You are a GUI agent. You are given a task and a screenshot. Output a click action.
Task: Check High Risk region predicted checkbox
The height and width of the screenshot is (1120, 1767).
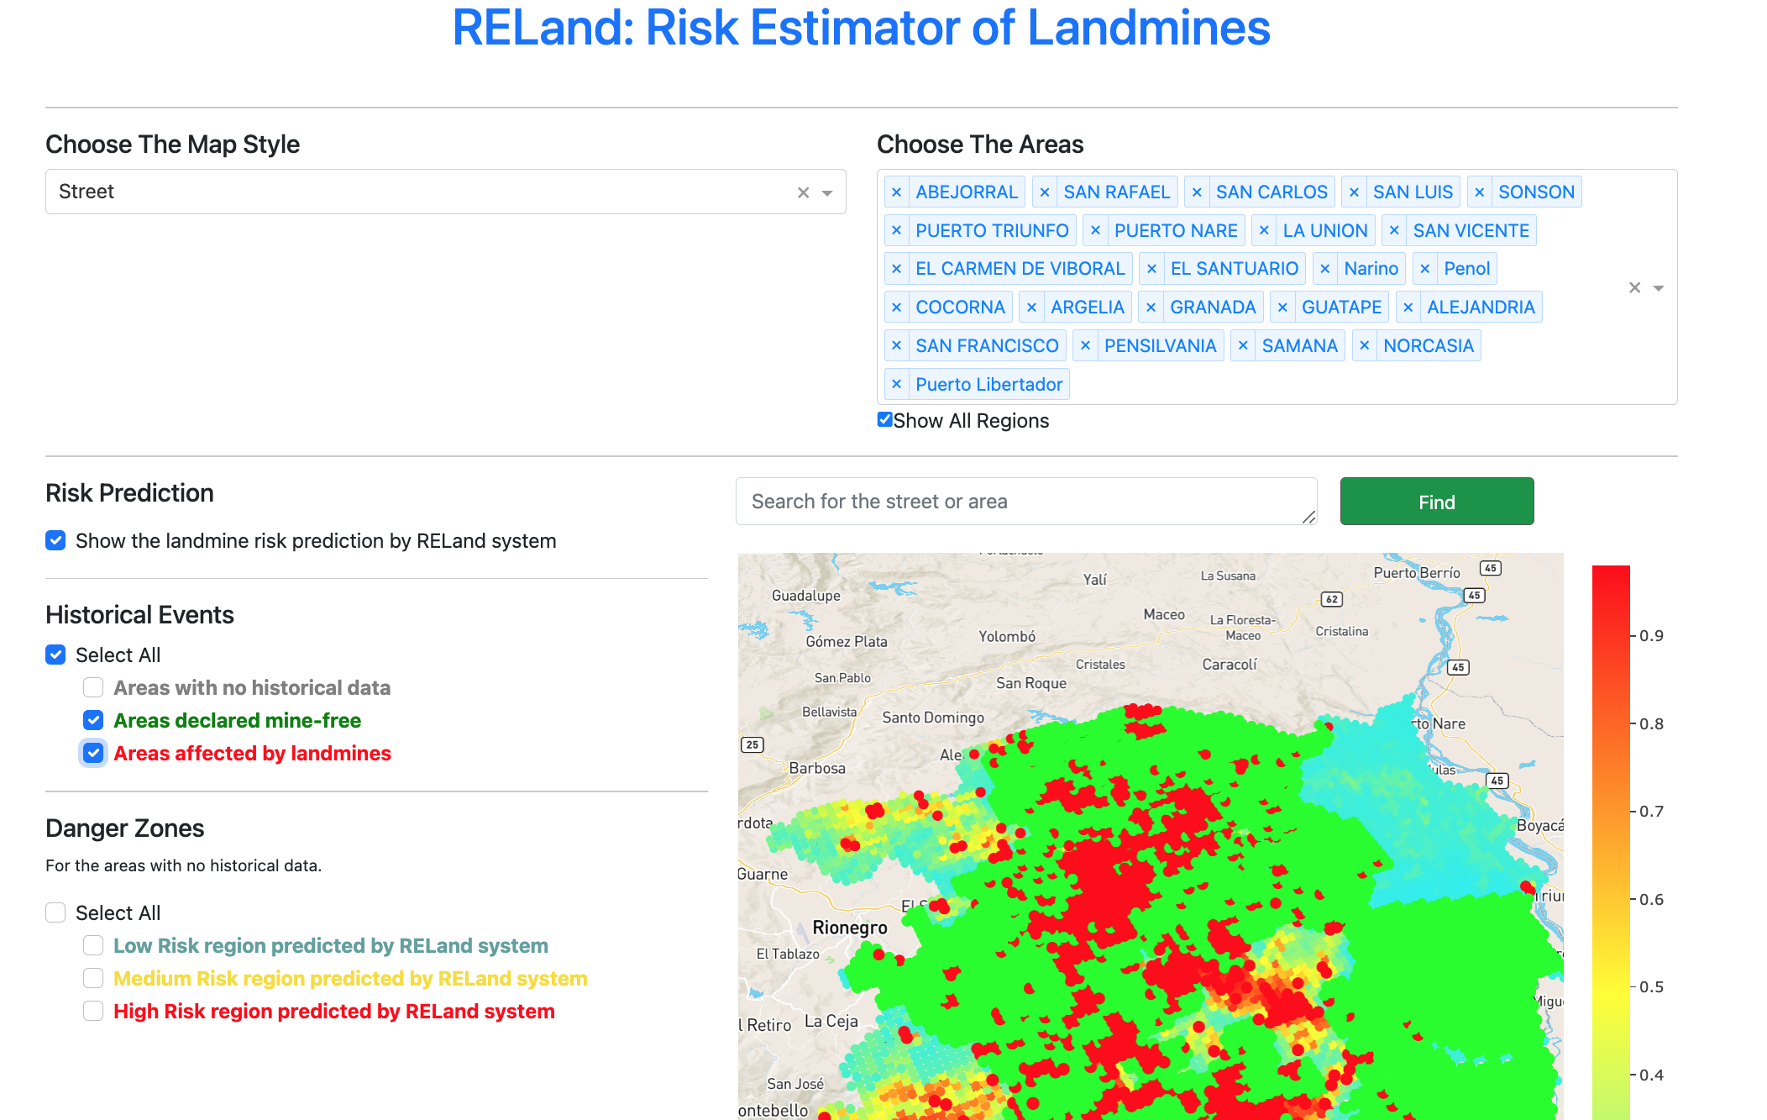click(x=93, y=1011)
